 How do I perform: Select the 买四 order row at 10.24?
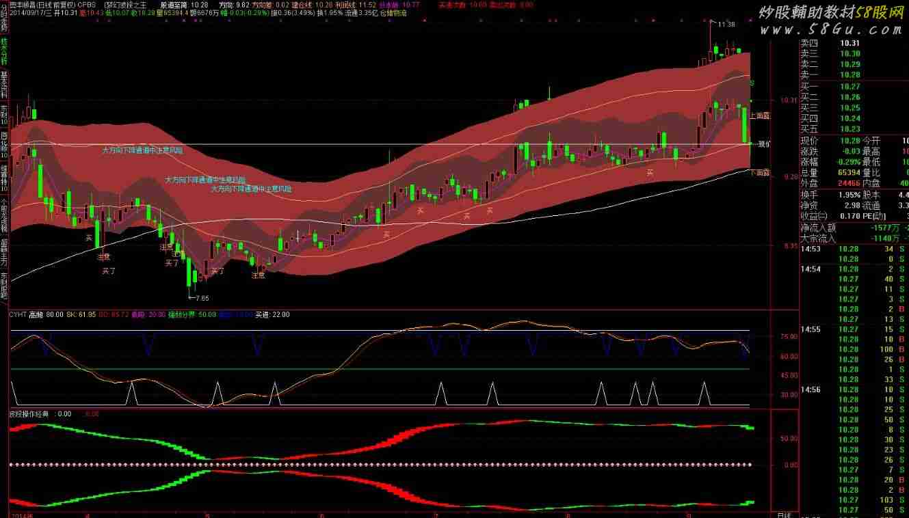point(854,118)
